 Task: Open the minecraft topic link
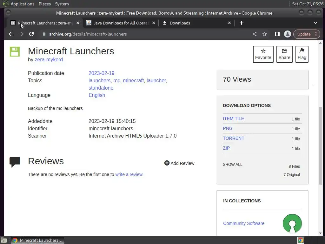point(133,80)
